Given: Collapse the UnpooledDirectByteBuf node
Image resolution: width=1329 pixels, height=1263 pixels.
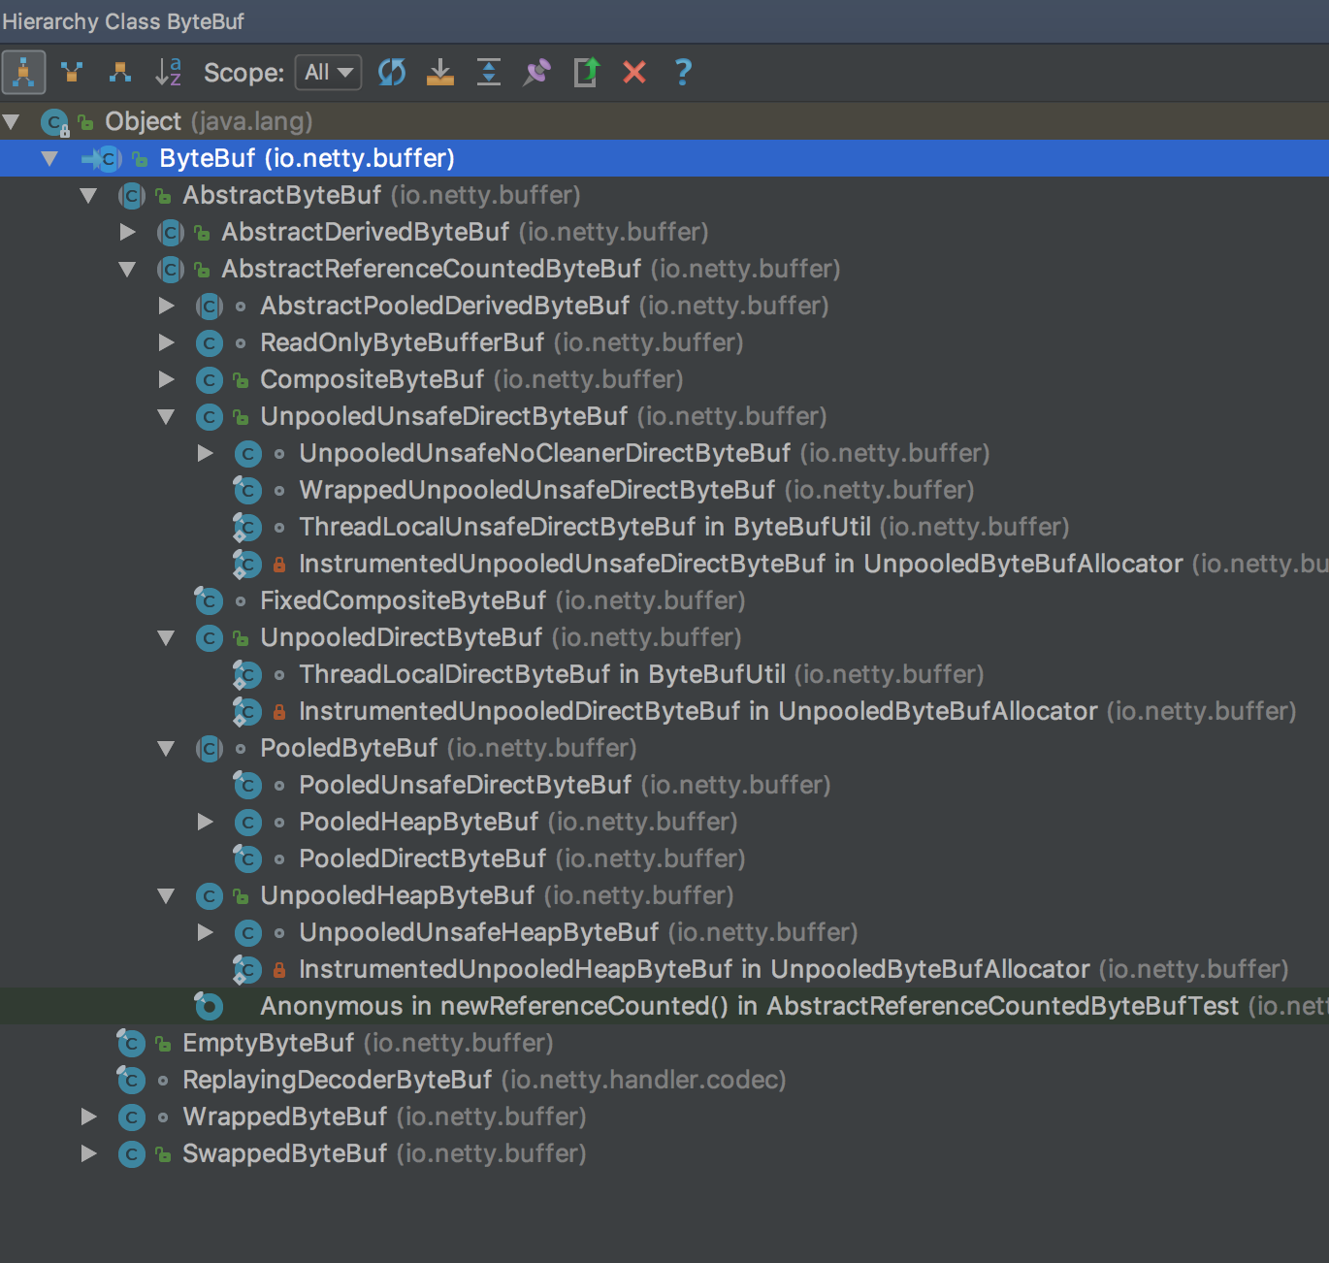Looking at the screenshot, I should pyautogui.click(x=166, y=637).
